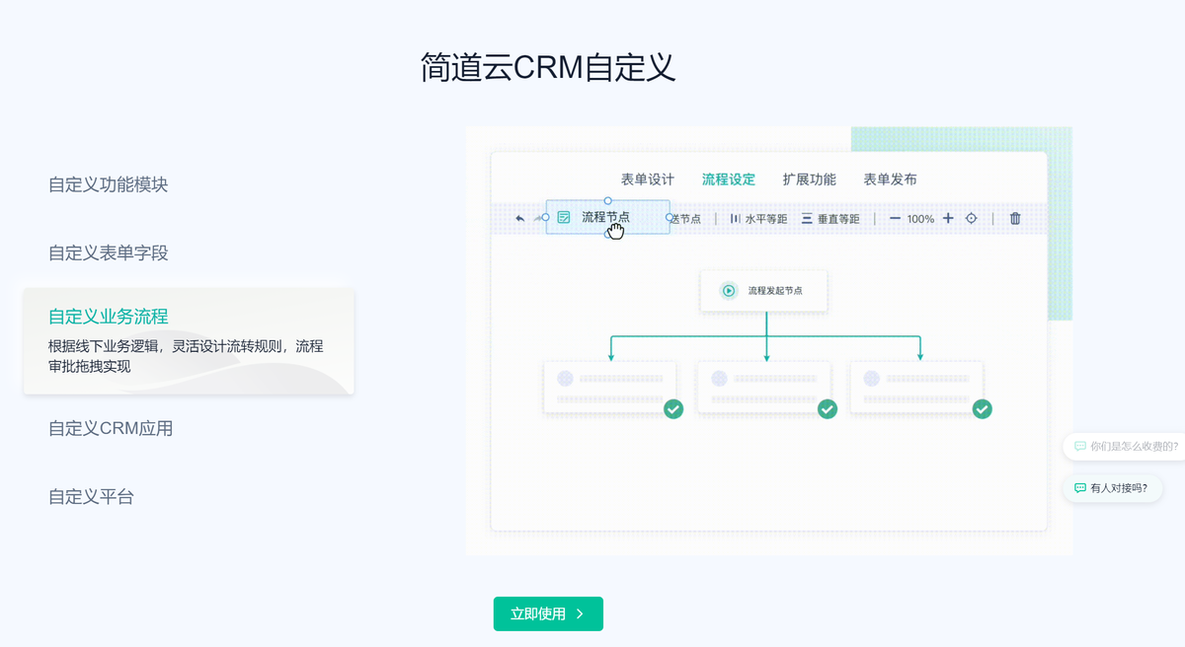Switch to the 表单发布 tab
The height and width of the screenshot is (647, 1185).
click(x=891, y=180)
